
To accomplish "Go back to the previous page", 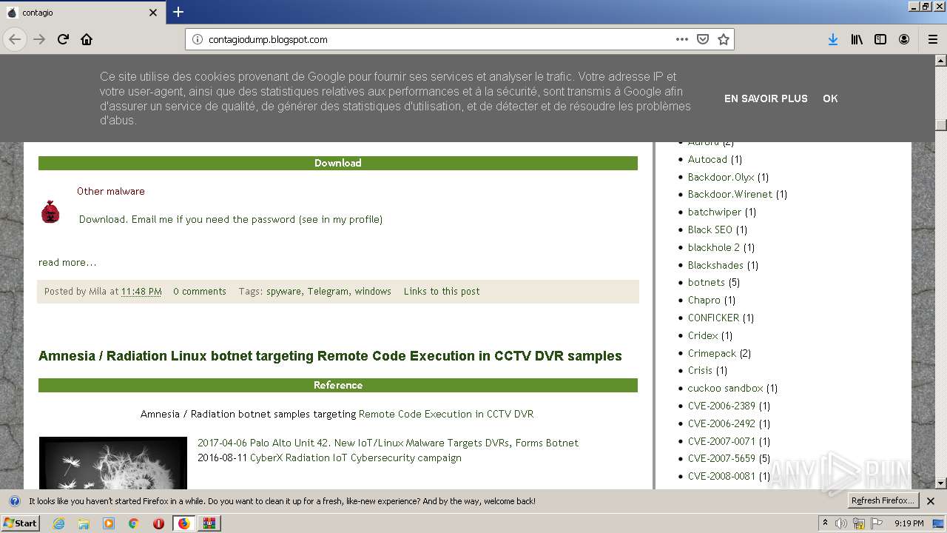I will (16, 39).
